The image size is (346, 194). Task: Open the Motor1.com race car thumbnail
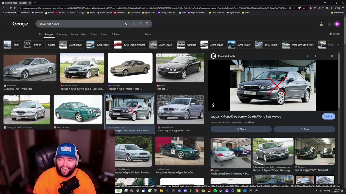point(180,151)
